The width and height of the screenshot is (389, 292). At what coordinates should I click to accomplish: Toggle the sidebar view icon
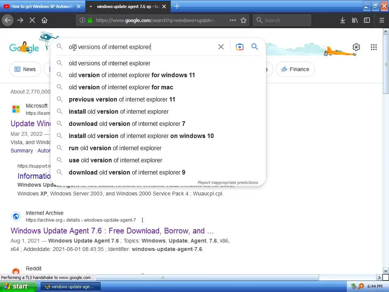[367, 20]
